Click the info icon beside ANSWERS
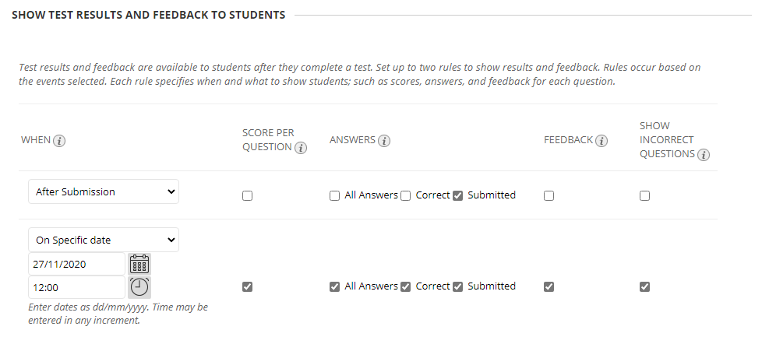The height and width of the screenshot is (344, 762). 384,141
